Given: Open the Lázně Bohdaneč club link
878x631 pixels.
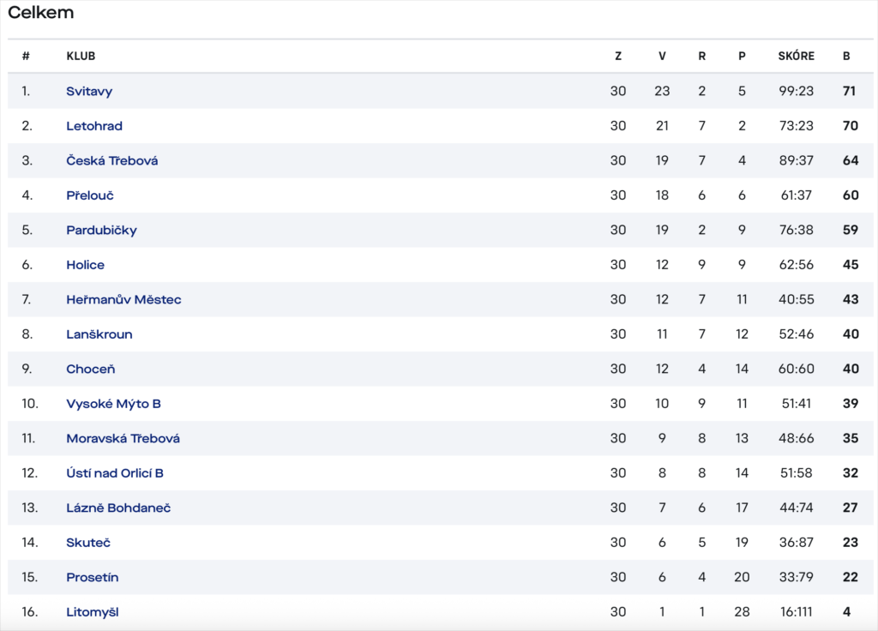Looking at the screenshot, I should [x=118, y=508].
